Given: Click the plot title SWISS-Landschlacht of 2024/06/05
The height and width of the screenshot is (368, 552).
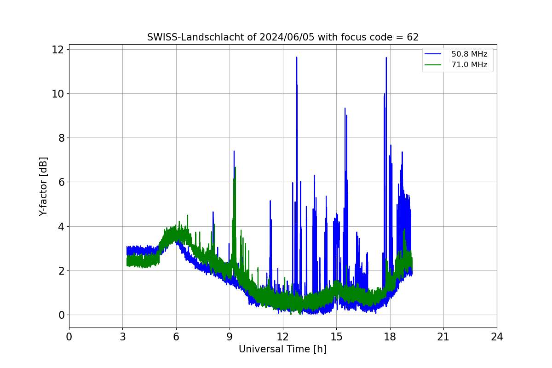Looking at the screenshot, I should 283,37.
